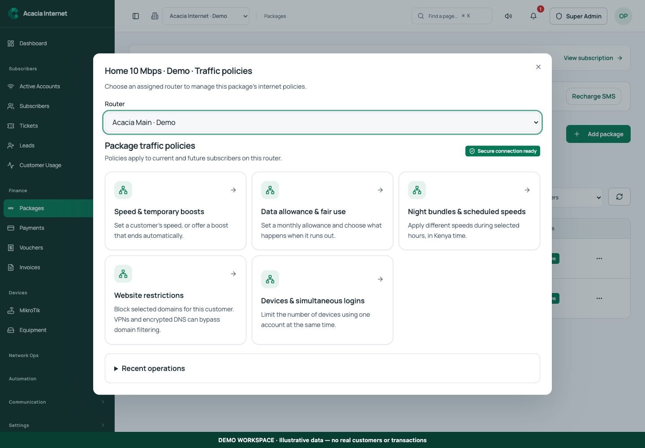Close the Traffic policies dialog

tap(538, 67)
